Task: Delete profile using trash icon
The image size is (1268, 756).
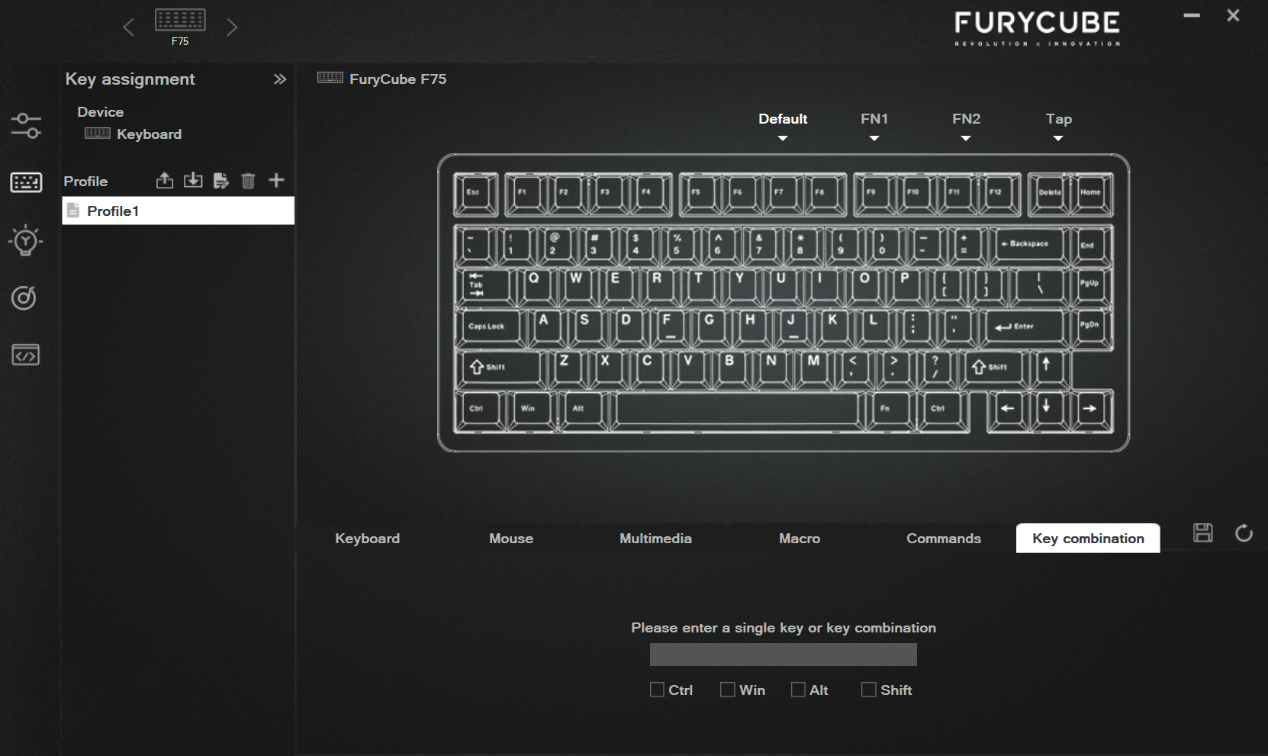Action: (x=248, y=181)
